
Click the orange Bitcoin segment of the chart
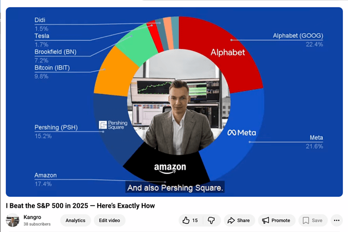pos(114,73)
